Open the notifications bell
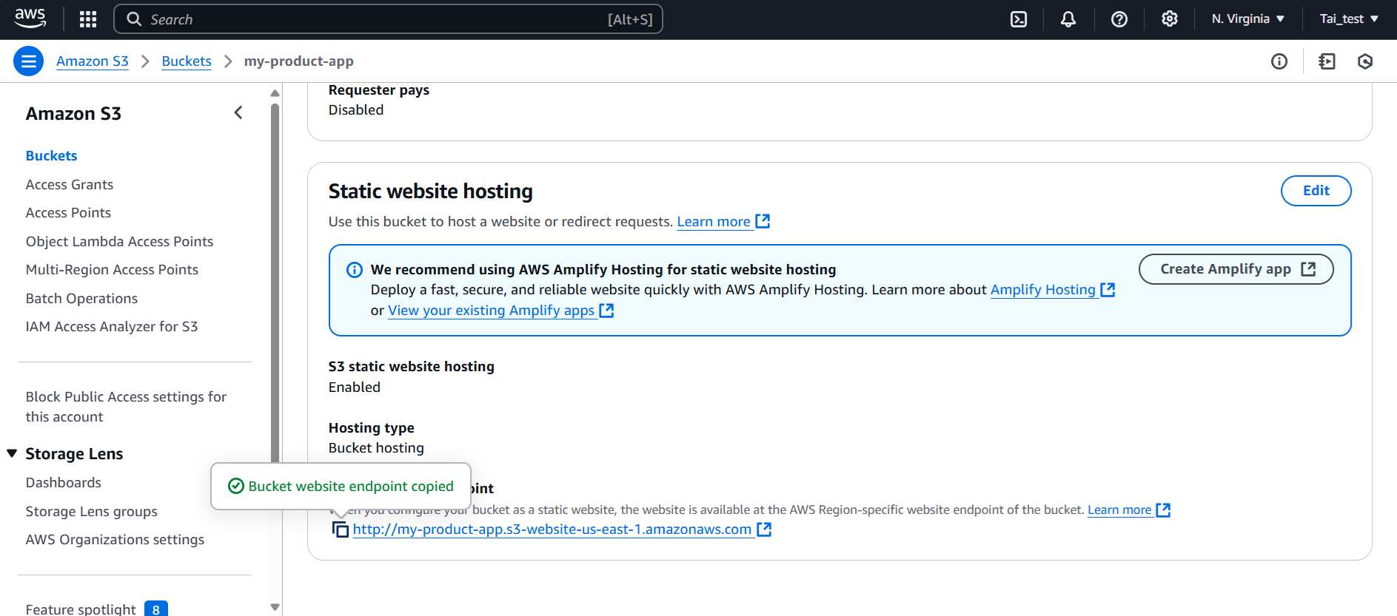Image resolution: width=1397 pixels, height=616 pixels. point(1068,19)
